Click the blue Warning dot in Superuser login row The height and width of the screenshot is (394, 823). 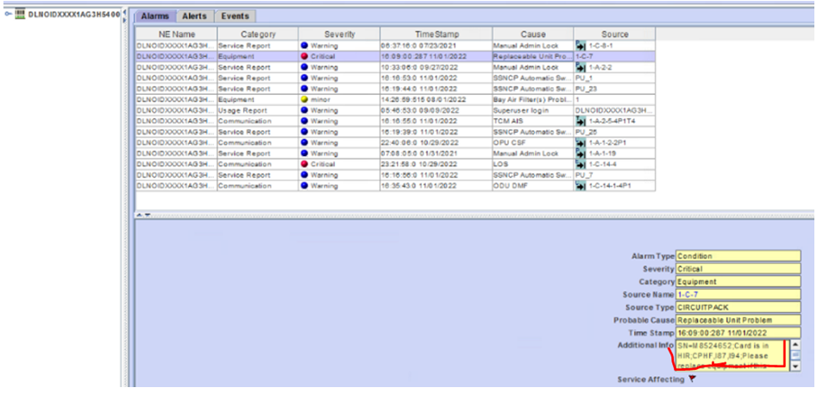(304, 110)
